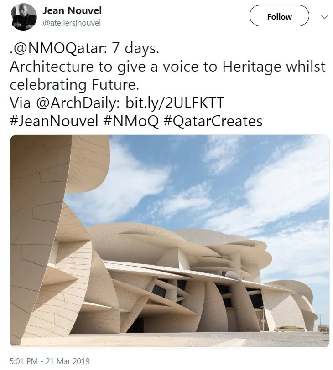This screenshot has width=333, height=370.
Task: Click the cloudy sky area of photo
Action: [x=201, y=177]
